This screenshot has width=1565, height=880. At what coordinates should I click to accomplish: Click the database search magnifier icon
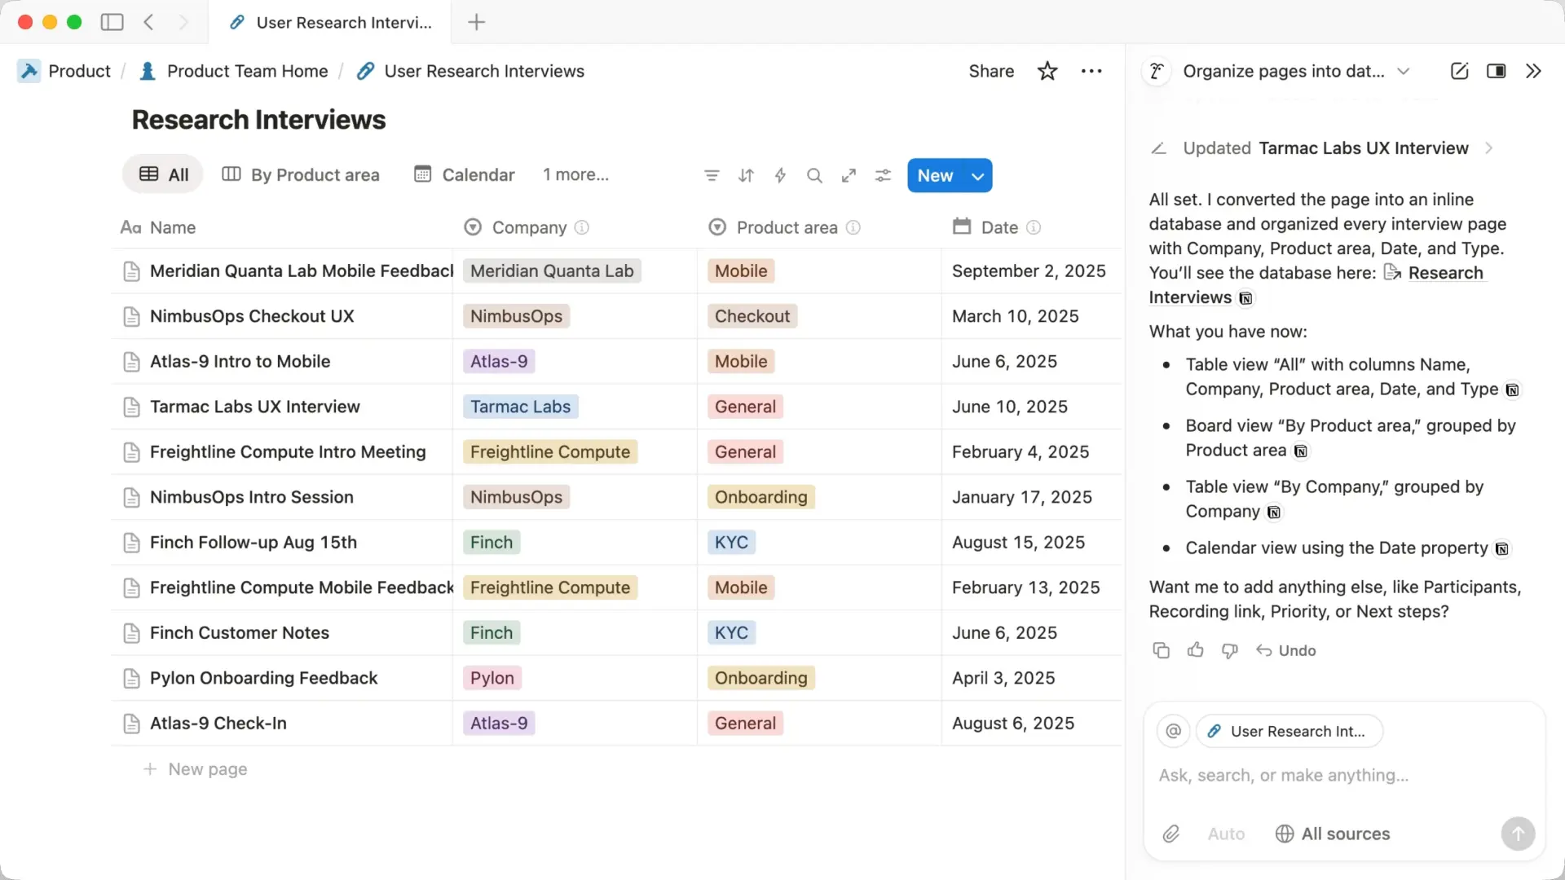[x=814, y=175]
